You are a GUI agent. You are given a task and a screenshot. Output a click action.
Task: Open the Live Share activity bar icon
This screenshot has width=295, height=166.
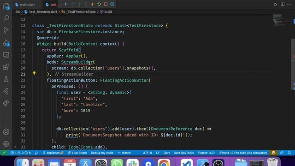6,103
